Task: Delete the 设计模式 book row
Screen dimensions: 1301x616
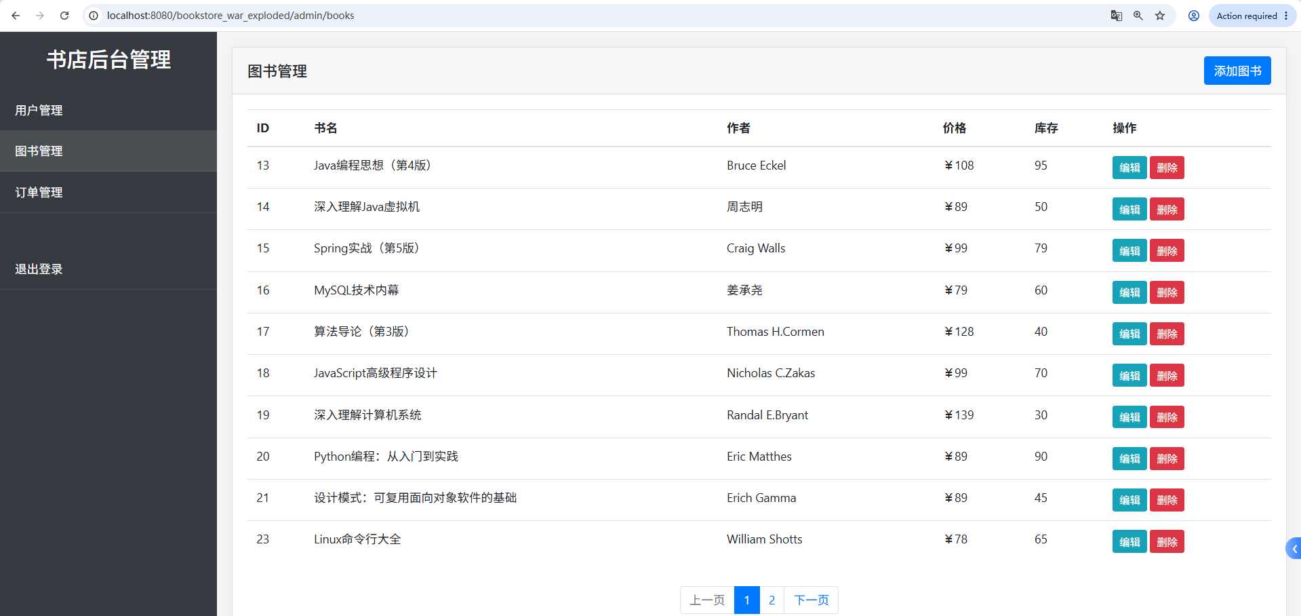Action: [x=1167, y=500]
